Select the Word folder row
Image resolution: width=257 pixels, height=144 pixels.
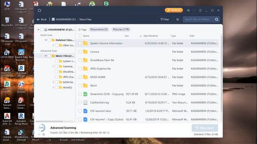(147, 86)
